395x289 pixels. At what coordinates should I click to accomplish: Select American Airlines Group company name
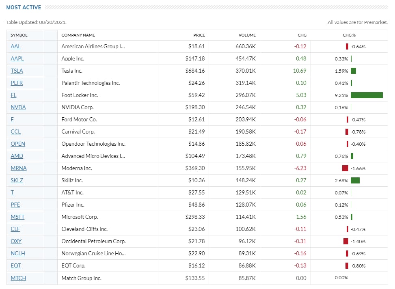click(x=93, y=46)
